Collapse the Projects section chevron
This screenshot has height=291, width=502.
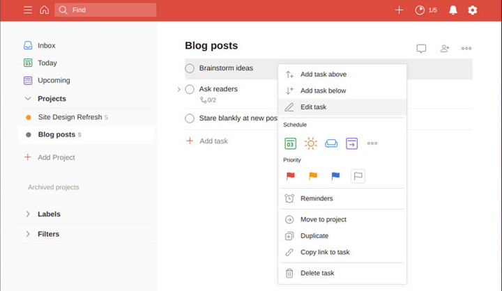28,98
